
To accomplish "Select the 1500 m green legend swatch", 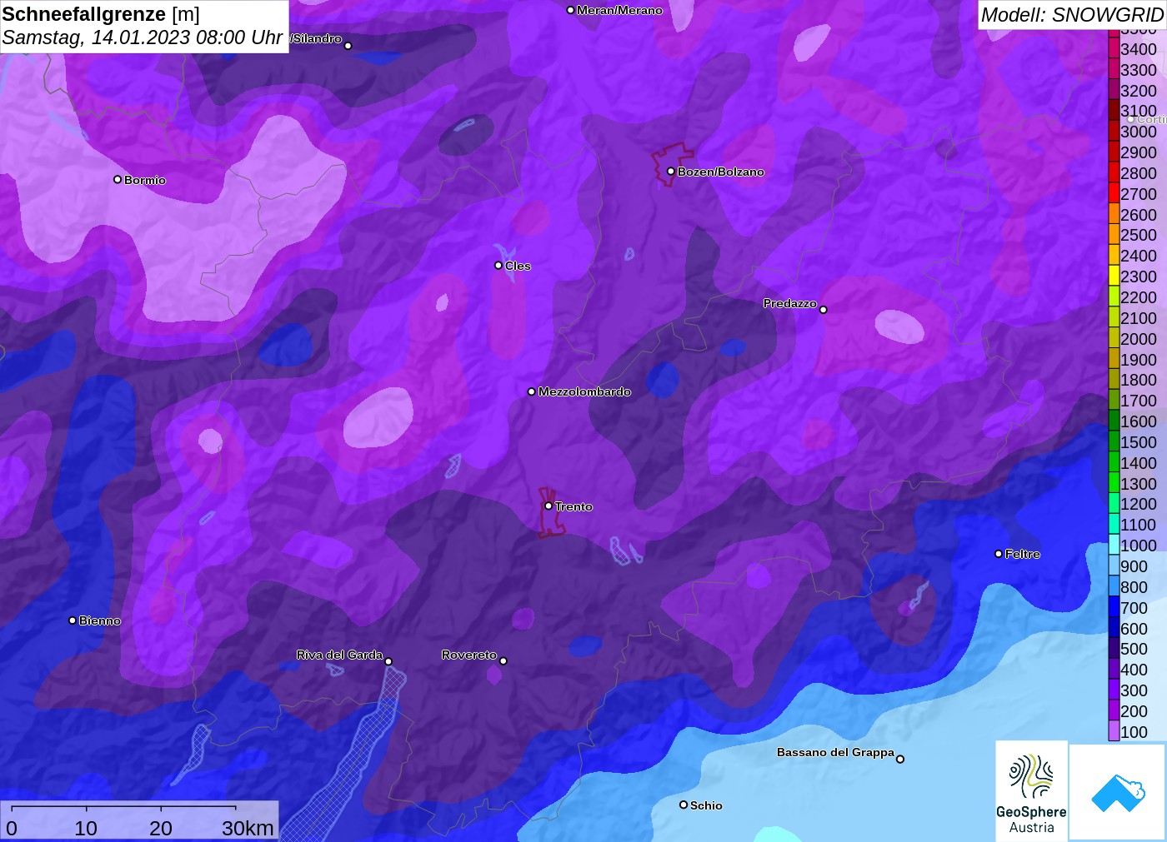I will click(x=1114, y=441).
